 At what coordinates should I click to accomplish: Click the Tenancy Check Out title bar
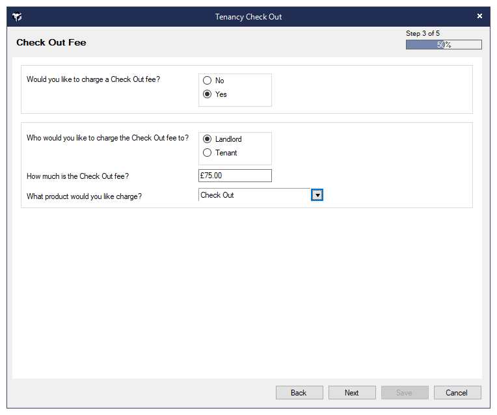(x=248, y=17)
